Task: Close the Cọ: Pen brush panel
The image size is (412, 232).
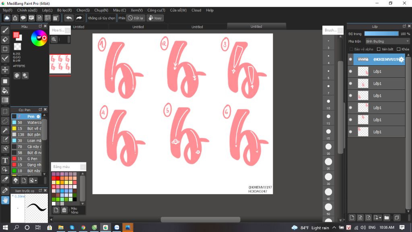Action: point(45,110)
